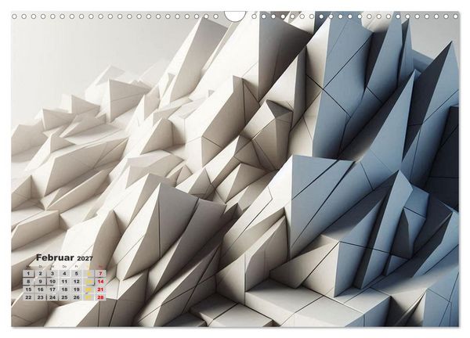Select date 26 in the calendar grid

(77, 297)
